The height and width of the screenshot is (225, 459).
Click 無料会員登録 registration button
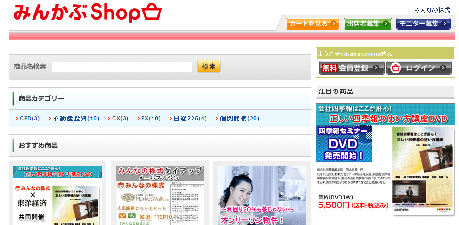(x=352, y=68)
